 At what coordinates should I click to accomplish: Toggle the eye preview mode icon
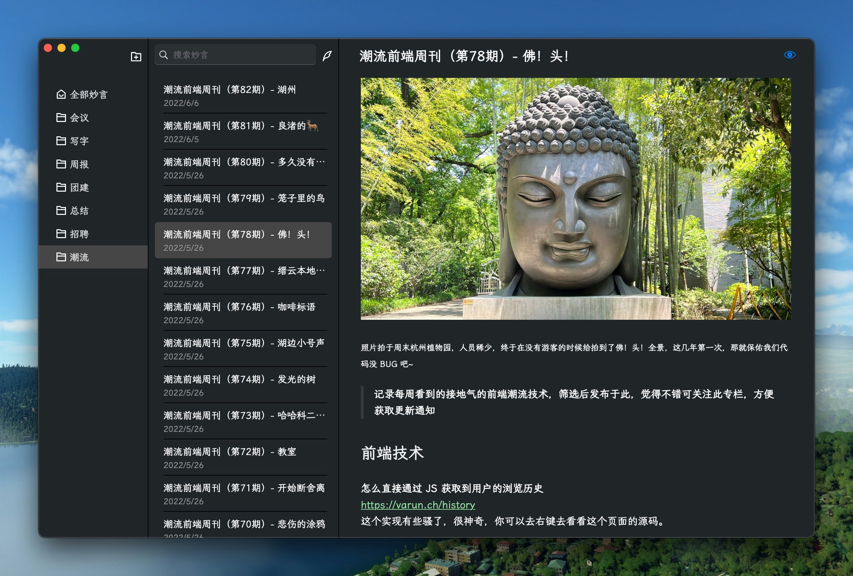point(789,55)
